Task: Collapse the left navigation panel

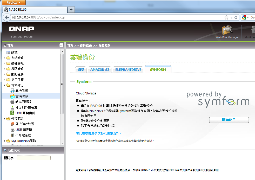Action: tap(61, 45)
